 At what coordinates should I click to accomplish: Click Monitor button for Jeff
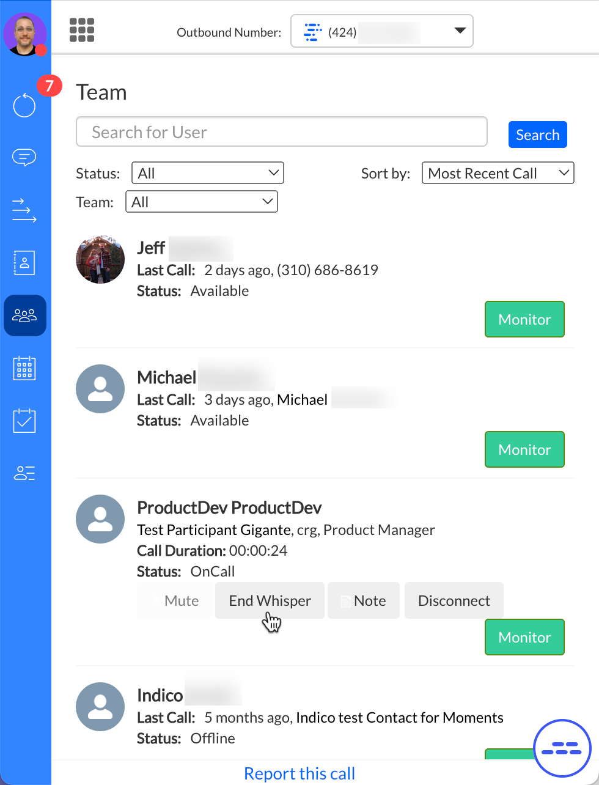524,319
